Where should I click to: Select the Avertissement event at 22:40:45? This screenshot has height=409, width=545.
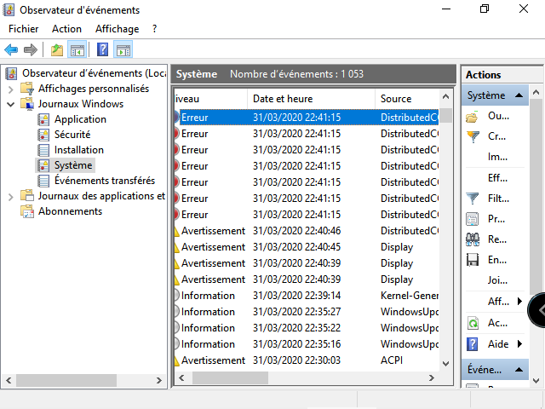[307, 247]
